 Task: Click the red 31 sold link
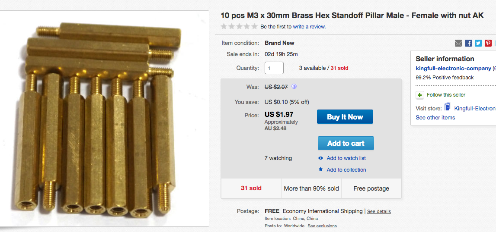pos(339,68)
